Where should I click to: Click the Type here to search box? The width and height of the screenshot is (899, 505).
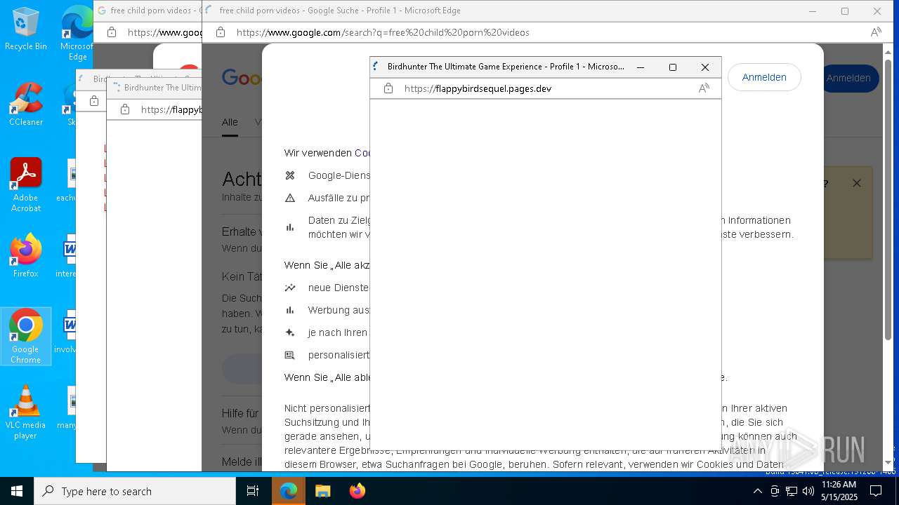[135, 491]
